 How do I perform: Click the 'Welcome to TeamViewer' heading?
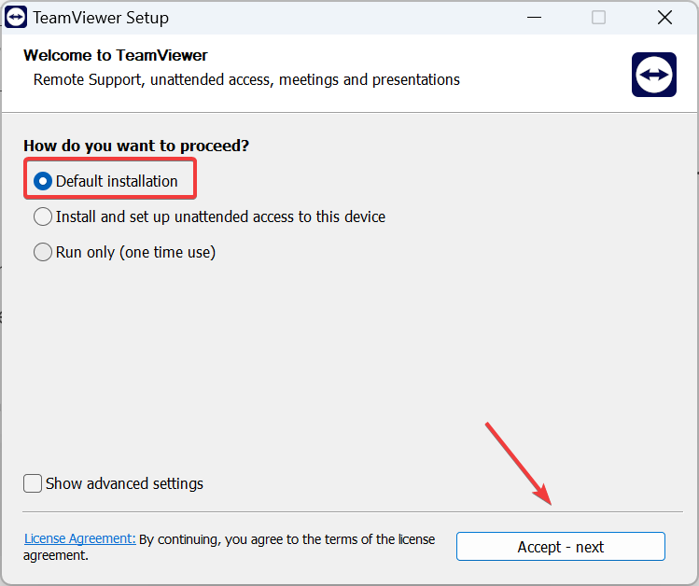pos(116,55)
